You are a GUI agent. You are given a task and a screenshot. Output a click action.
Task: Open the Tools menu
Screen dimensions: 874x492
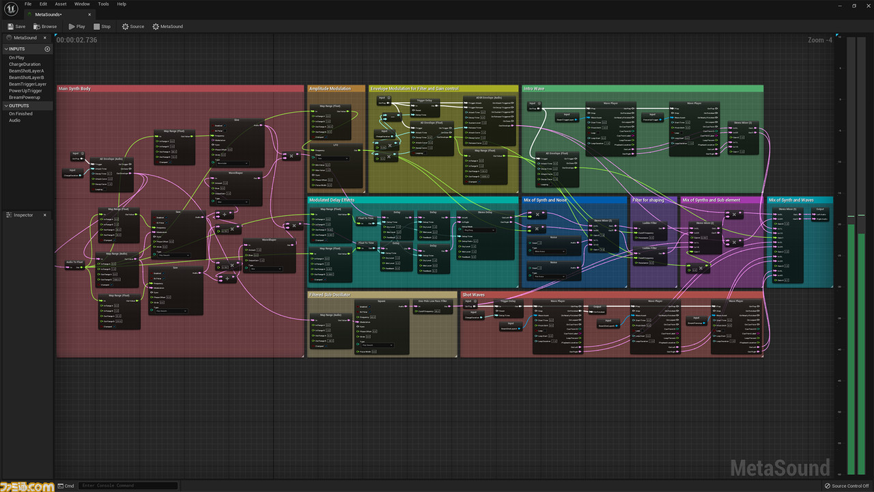(103, 4)
